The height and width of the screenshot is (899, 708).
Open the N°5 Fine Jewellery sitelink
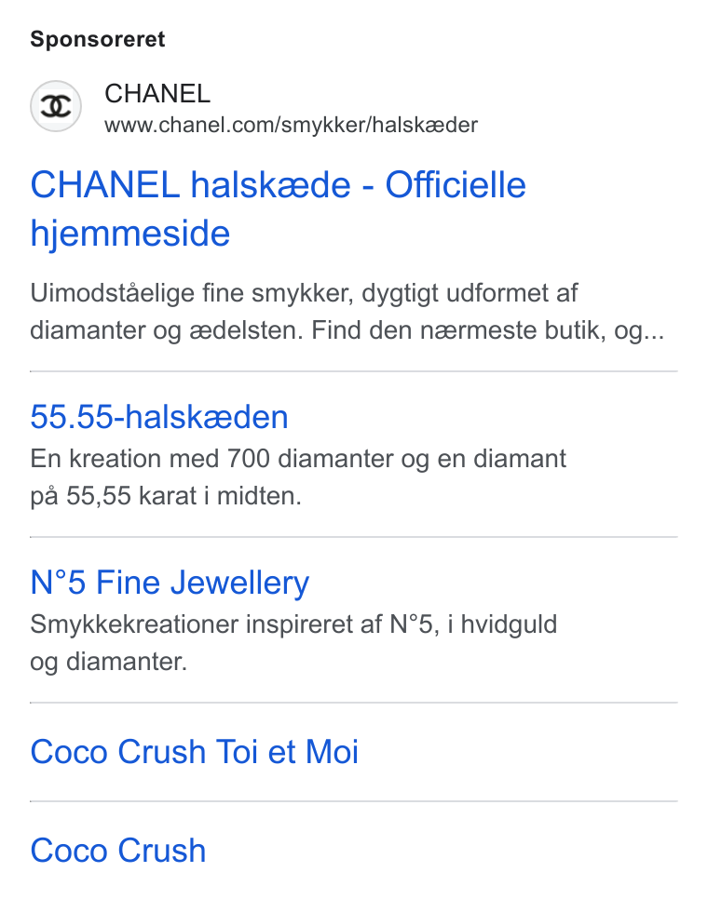[170, 583]
